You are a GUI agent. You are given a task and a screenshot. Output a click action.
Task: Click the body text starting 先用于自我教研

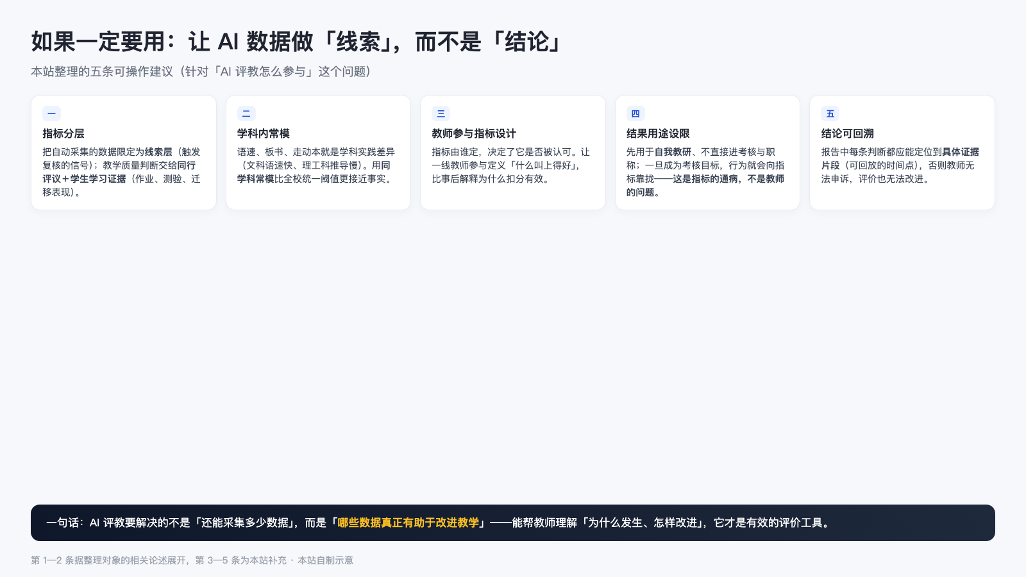click(x=706, y=172)
